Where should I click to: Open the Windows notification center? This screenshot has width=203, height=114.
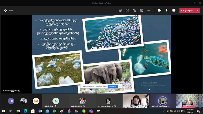tap(198, 111)
